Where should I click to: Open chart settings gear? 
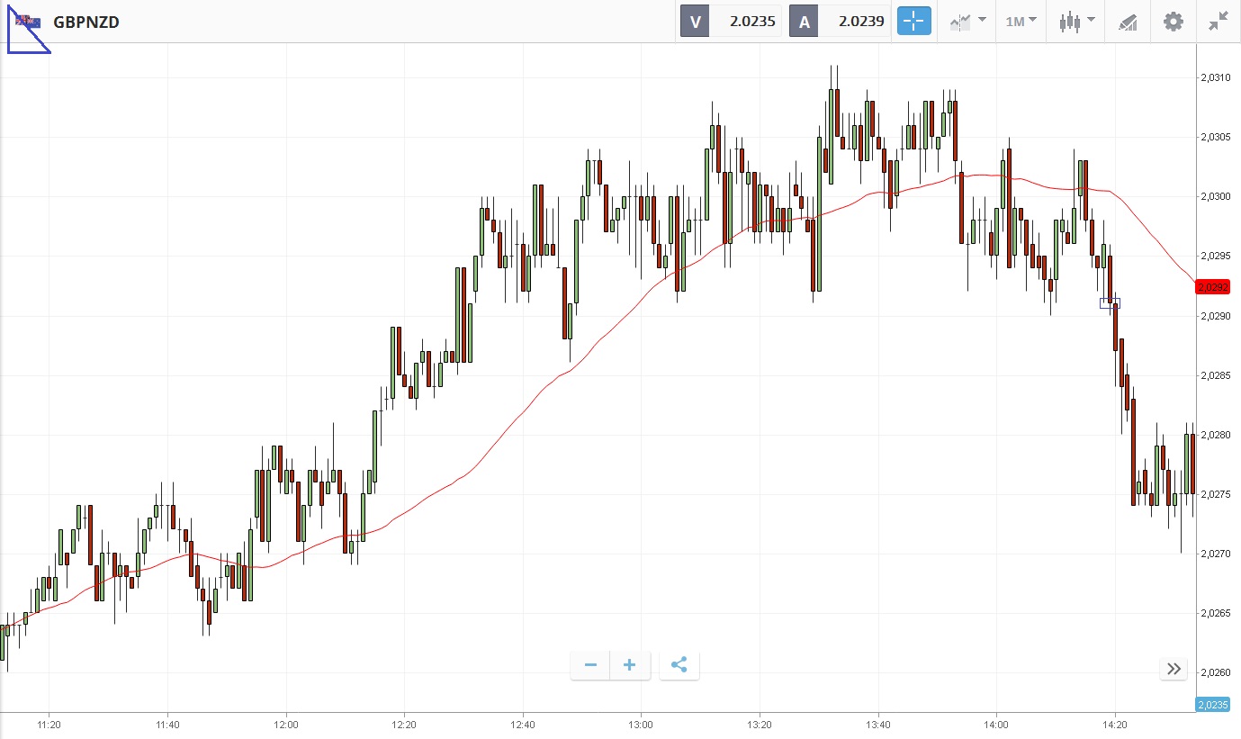[x=1174, y=22]
